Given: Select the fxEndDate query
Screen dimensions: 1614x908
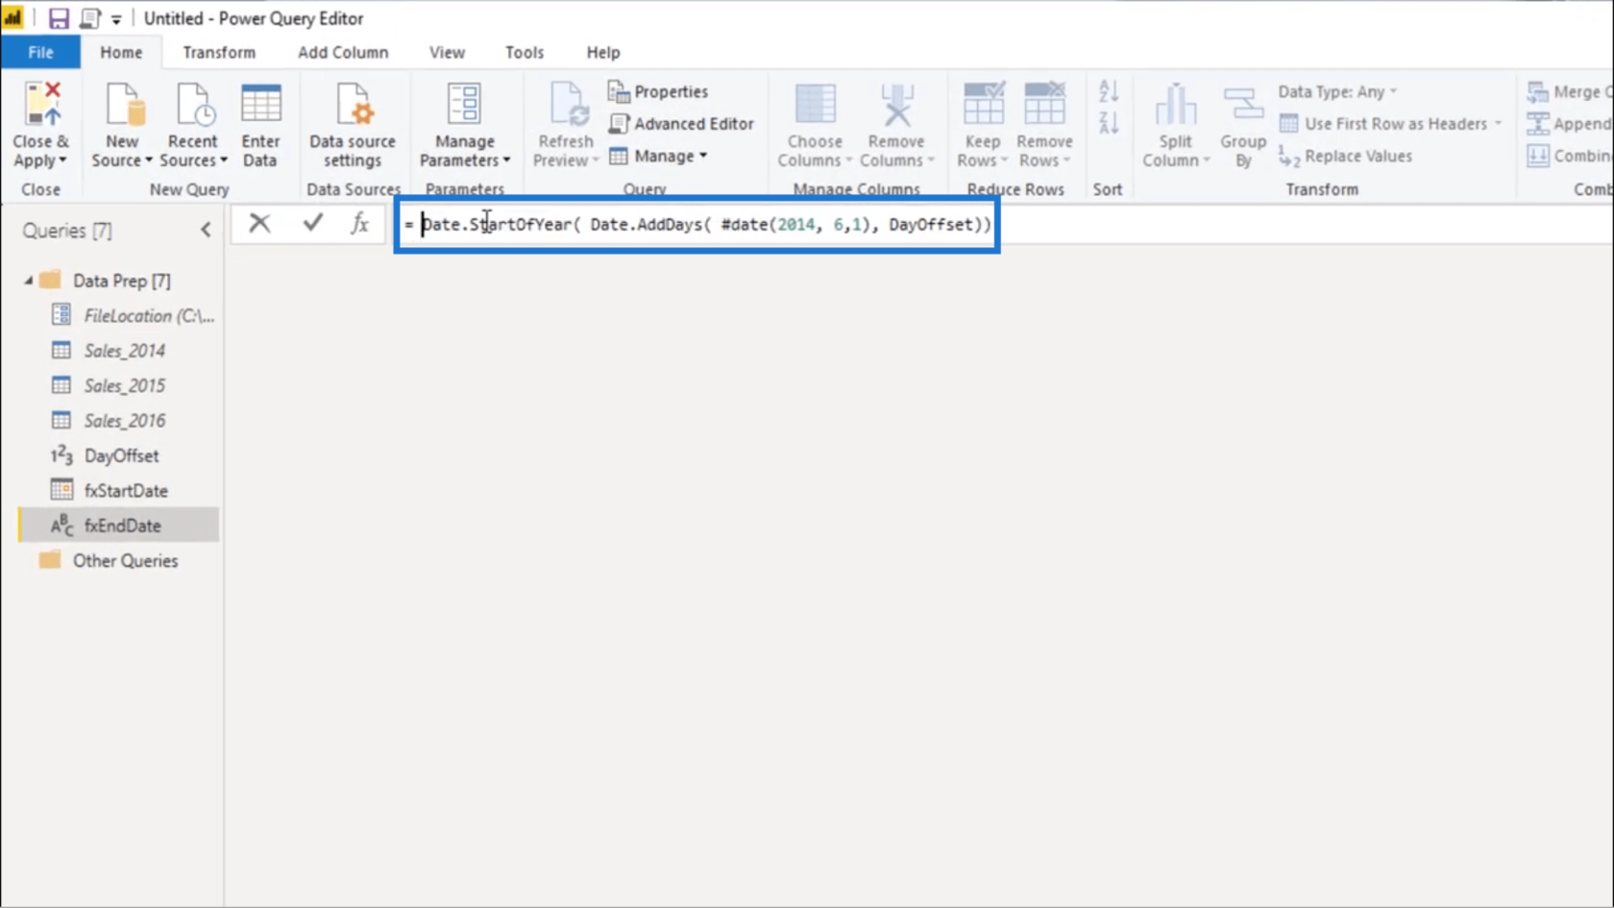Looking at the screenshot, I should tap(119, 526).
